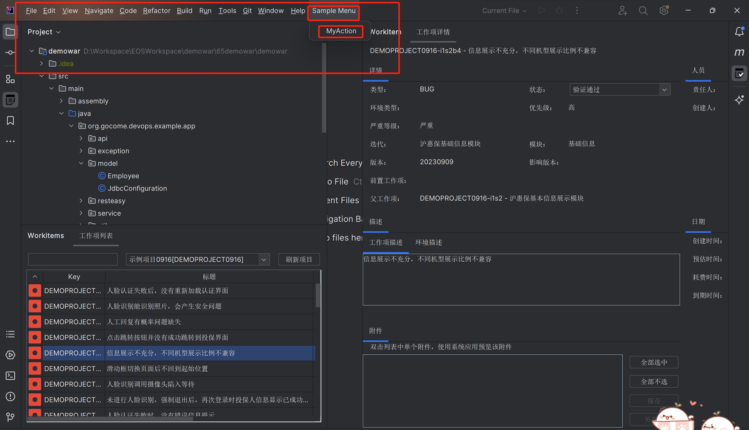Open the Maven tool window
This screenshot has height=430, width=749.
740,52
